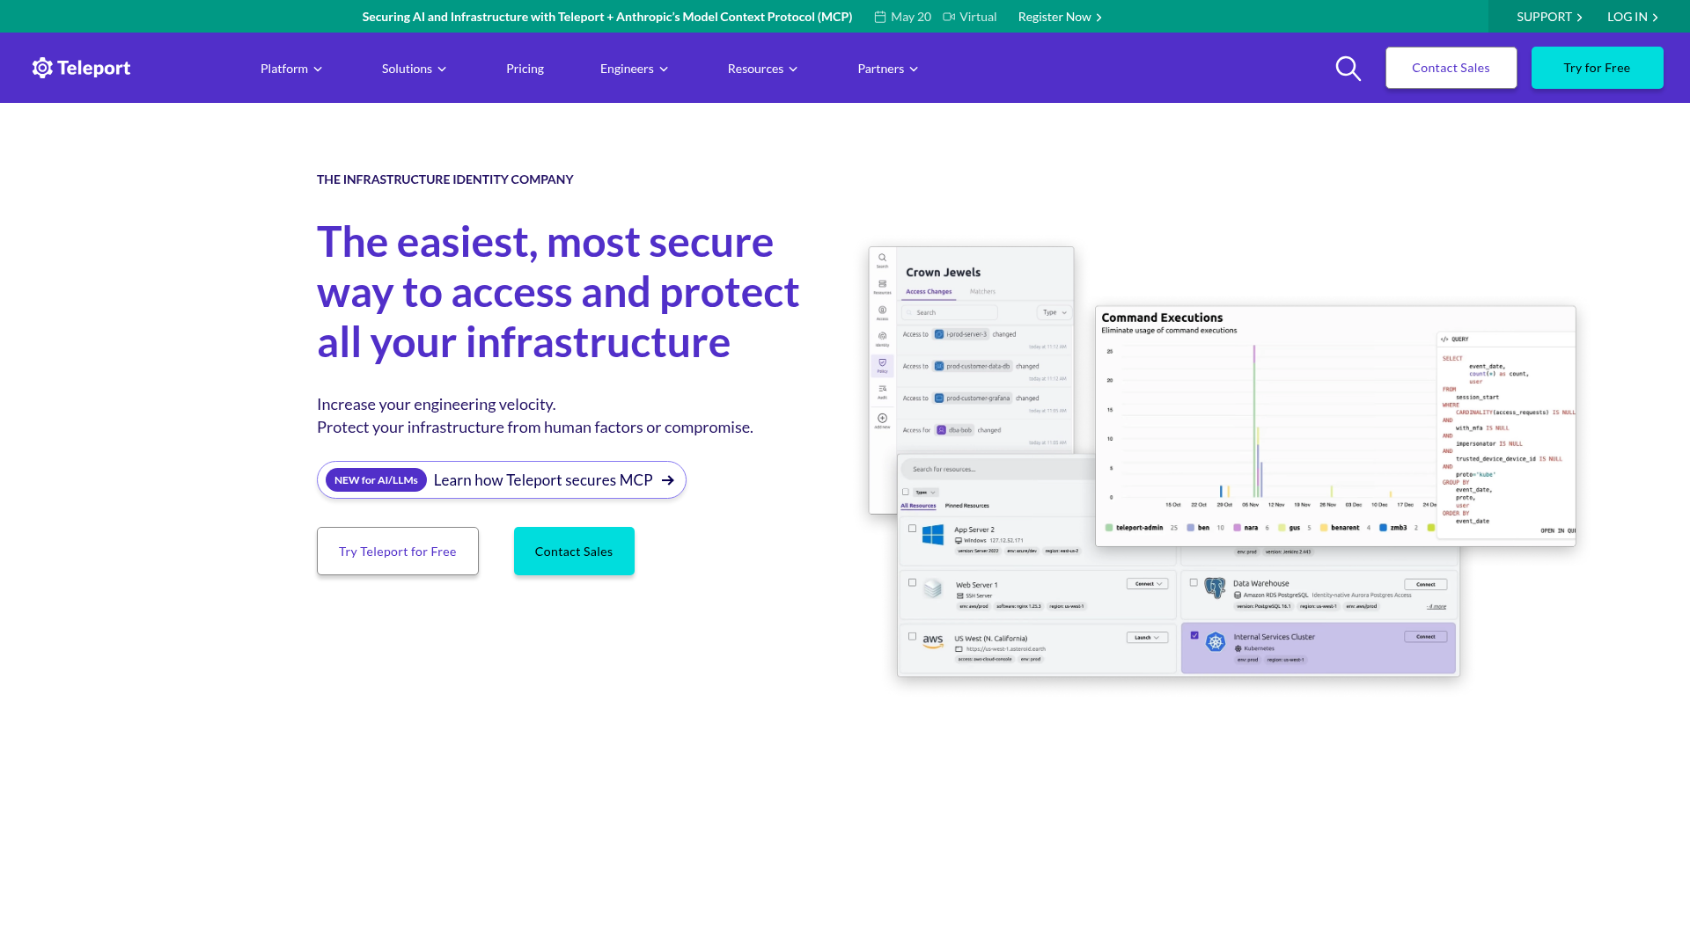Click the QUERY code icon header

1454,339
